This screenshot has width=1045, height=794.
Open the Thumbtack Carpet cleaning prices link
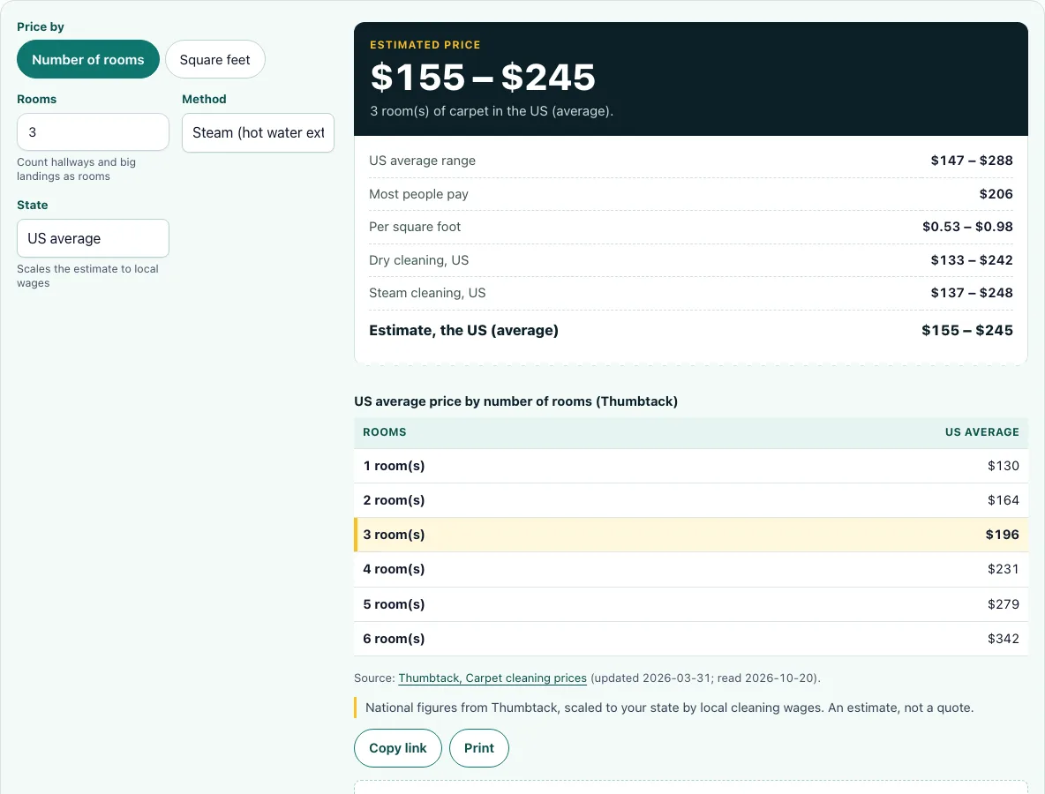pyautogui.click(x=492, y=678)
